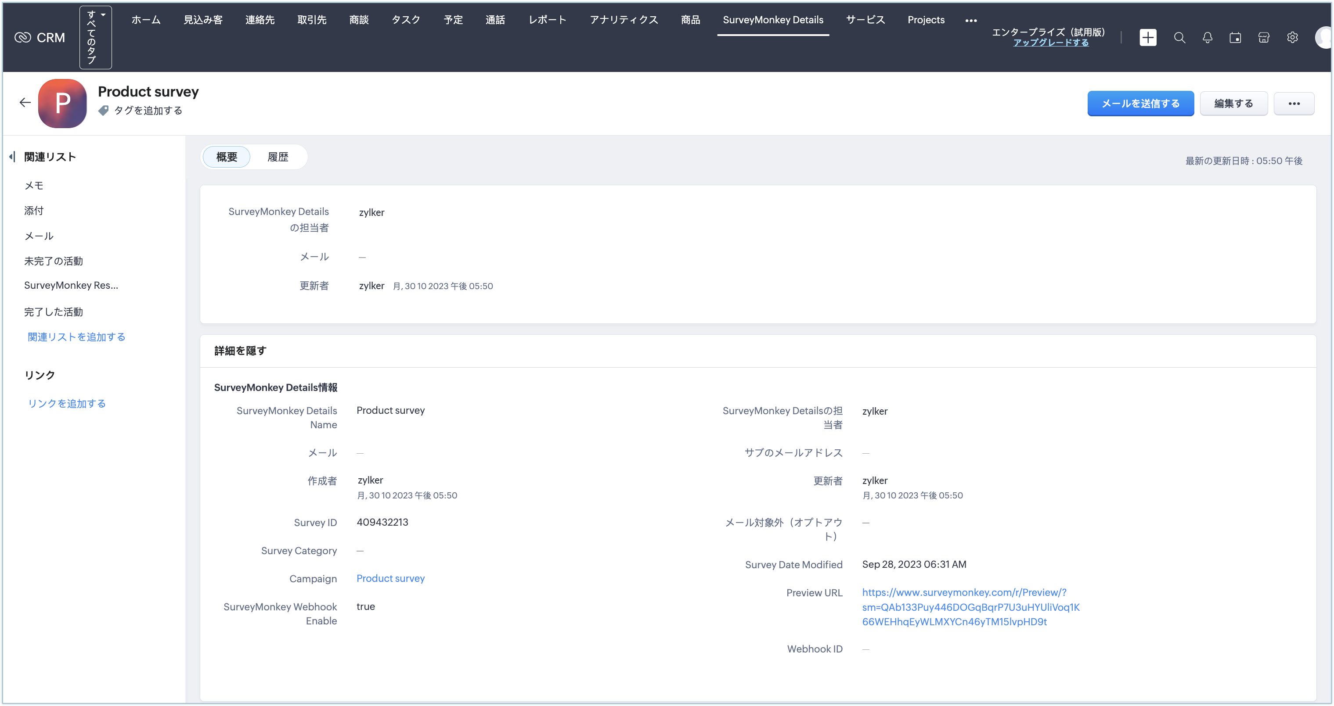The width and height of the screenshot is (1334, 706).
Task: Expand the more modules ellipsis in navbar
Action: (971, 21)
